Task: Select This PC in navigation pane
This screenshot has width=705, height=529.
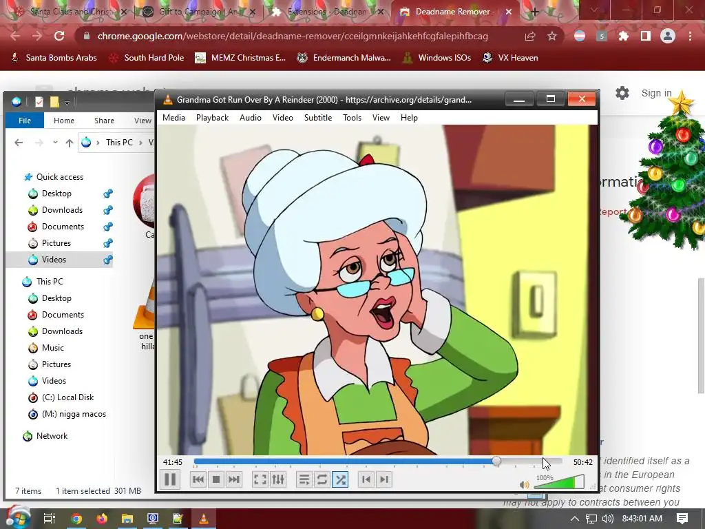Action: coord(50,282)
